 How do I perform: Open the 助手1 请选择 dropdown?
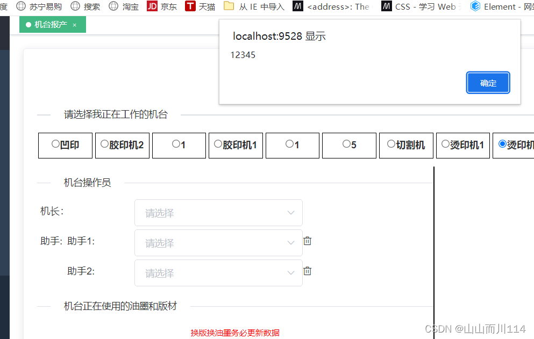(218, 243)
